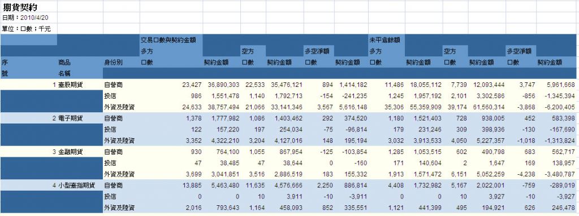Screen dimensions: 579x216
Task: Click the cell with value 55,359,909
Action: tap(425, 107)
